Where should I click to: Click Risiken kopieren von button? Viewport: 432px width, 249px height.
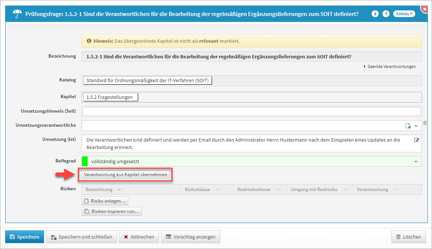click(x=112, y=211)
